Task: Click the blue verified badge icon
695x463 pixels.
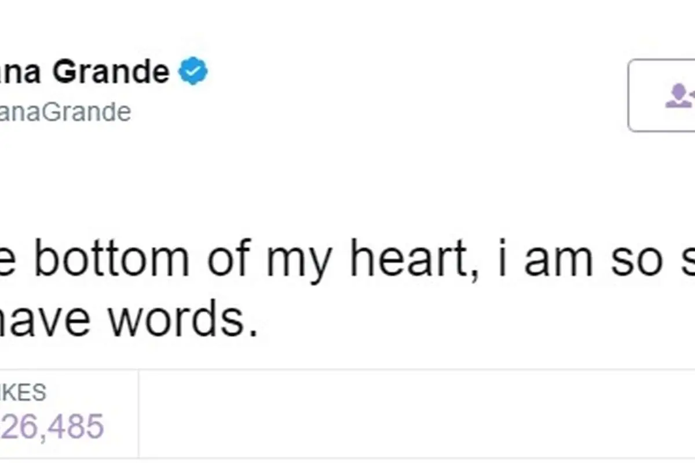Action: [193, 72]
